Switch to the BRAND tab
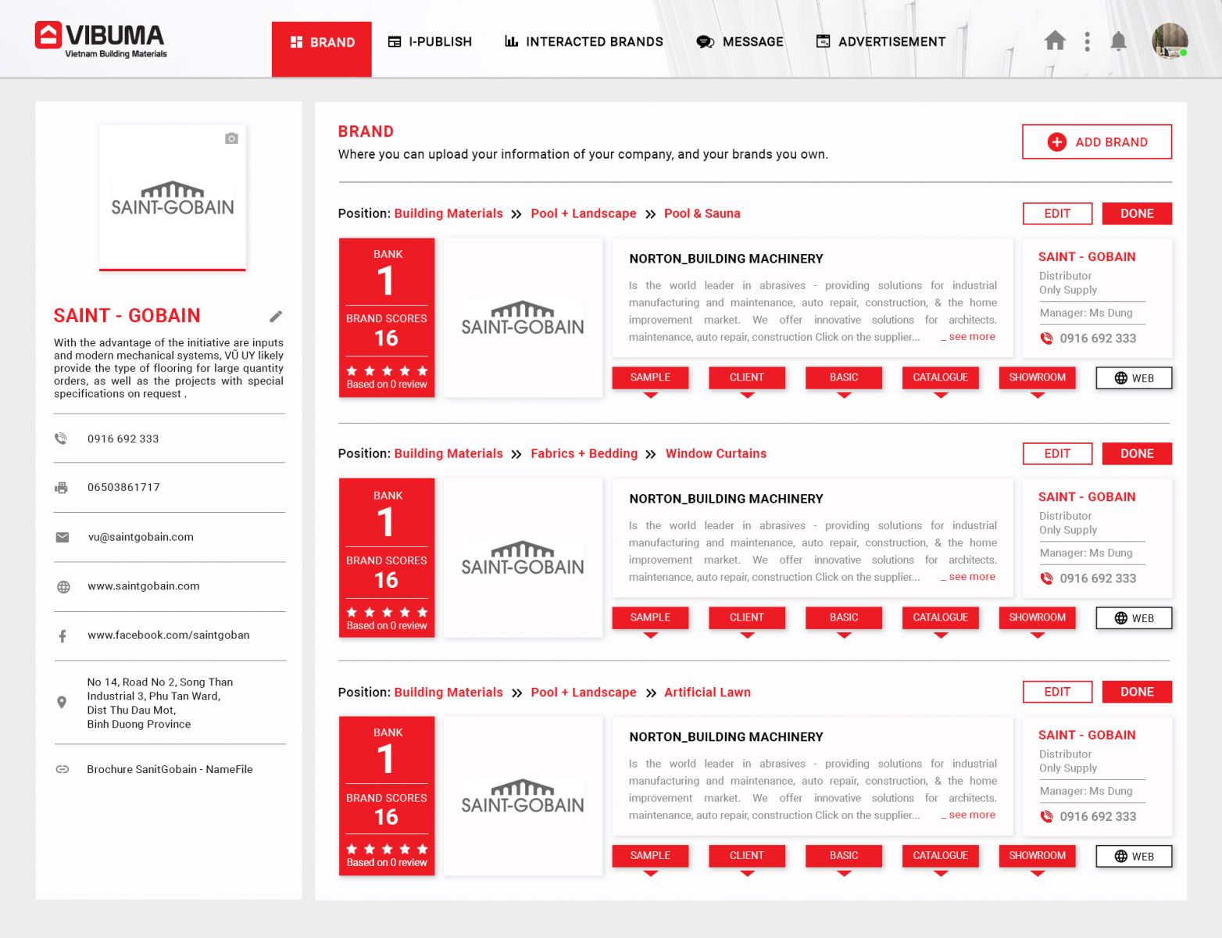The width and height of the screenshot is (1222, 938). (322, 49)
